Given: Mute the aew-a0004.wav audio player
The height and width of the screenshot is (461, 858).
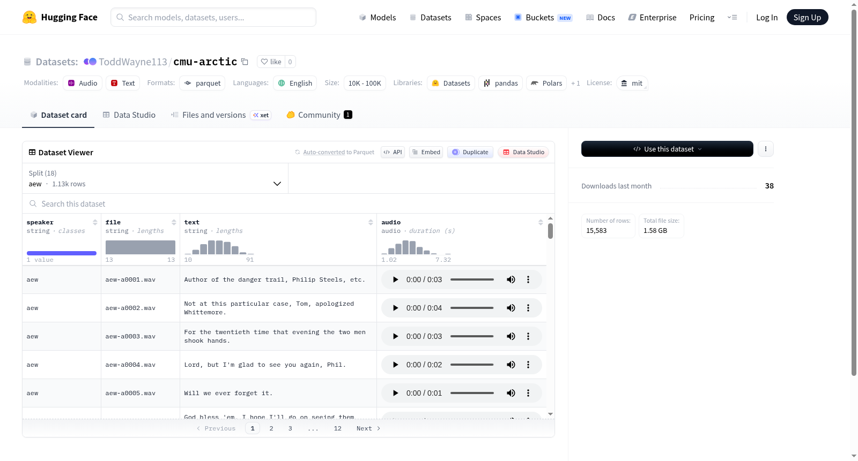Looking at the screenshot, I should pyautogui.click(x=511, y=365).
